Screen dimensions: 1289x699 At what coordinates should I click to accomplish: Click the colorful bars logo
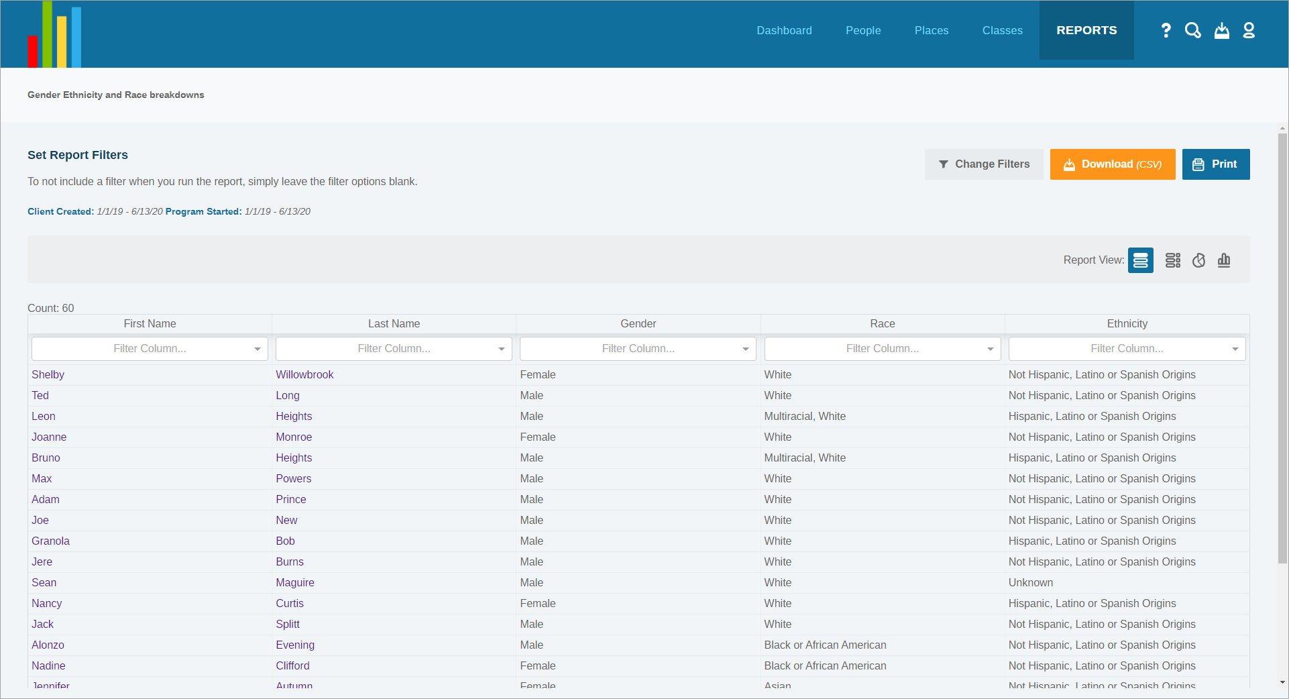[x=54, y=34]
